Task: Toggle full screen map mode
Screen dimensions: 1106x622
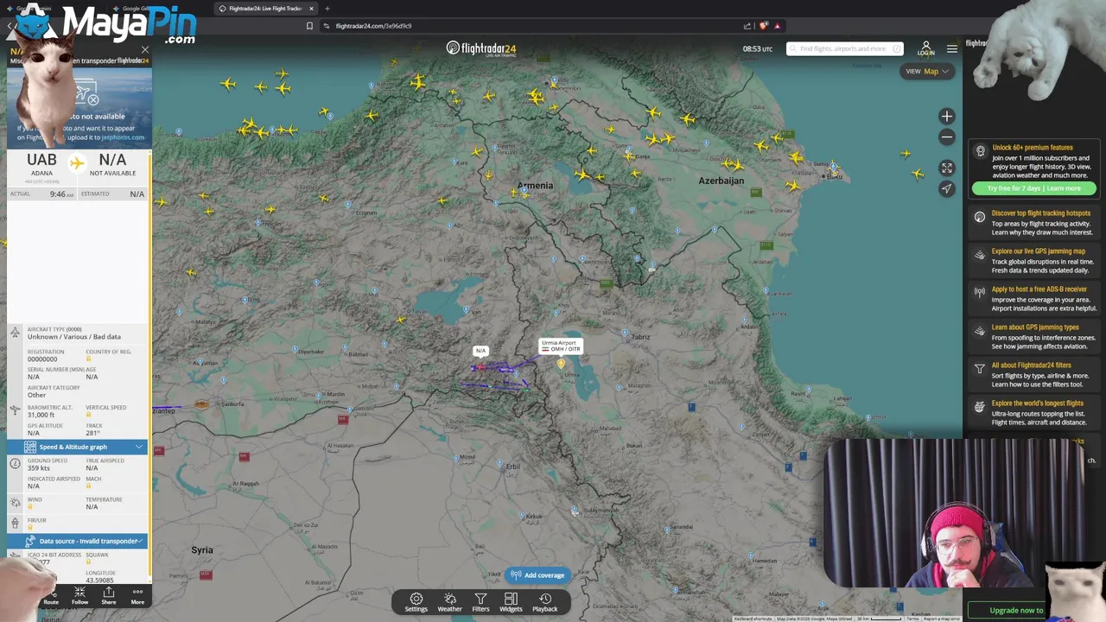Action: 947,168
